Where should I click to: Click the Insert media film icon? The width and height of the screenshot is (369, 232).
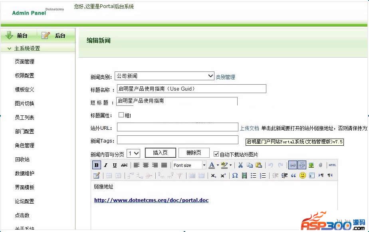(244, 176)
